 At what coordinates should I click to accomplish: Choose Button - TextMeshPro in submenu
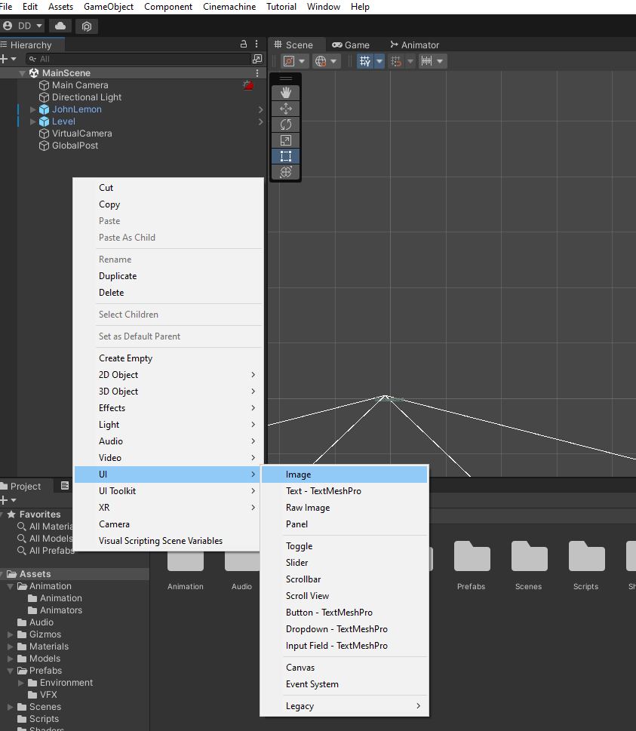(344, 613)
